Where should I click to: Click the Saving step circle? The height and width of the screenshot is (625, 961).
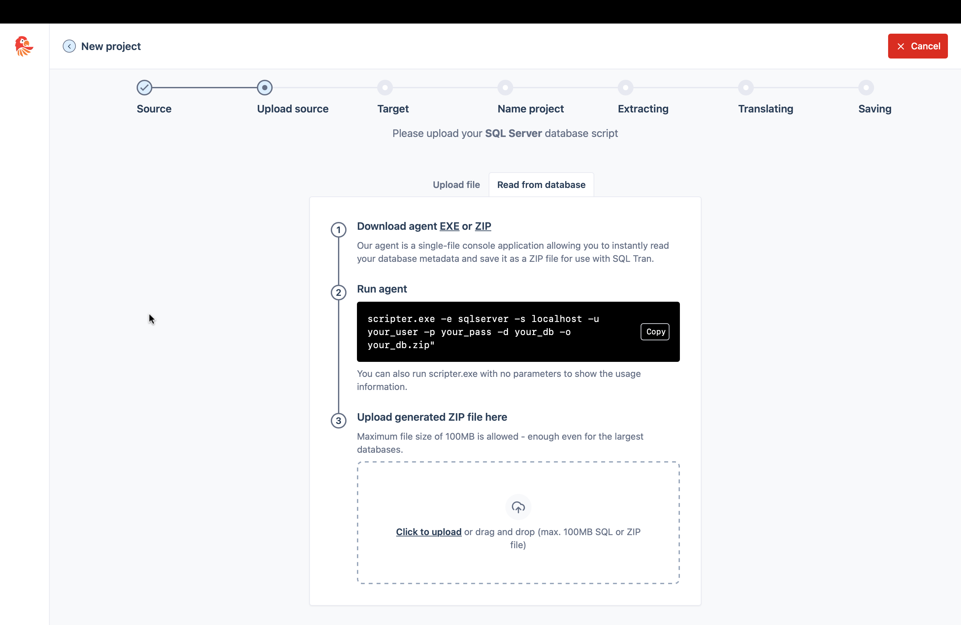tap(866, 88)
